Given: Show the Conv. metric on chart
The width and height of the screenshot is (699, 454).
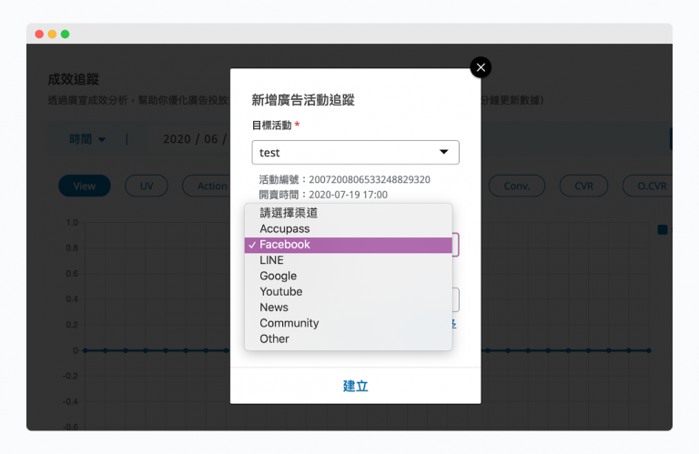Looking at the screenshot, I should tap(517, 186).
